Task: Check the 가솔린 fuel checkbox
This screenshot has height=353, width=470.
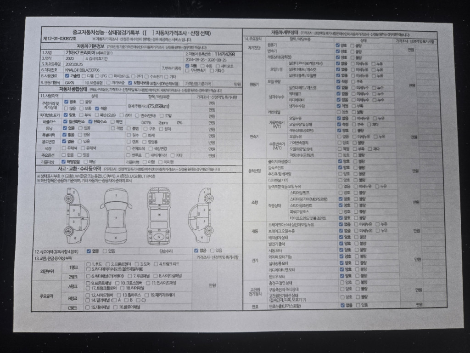Action: (x=67, y=75)
